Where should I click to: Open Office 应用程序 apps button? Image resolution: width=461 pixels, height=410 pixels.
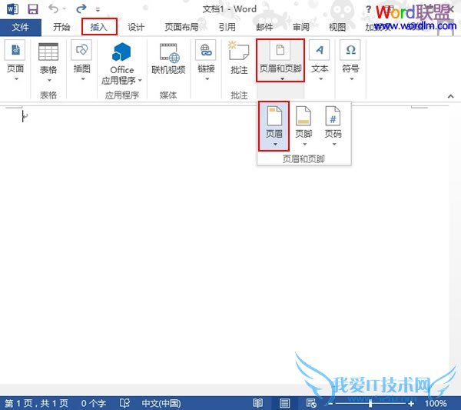pos(121,63)
